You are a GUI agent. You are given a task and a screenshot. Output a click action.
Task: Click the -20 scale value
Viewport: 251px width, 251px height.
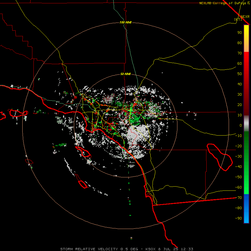(x=238, y=146)
